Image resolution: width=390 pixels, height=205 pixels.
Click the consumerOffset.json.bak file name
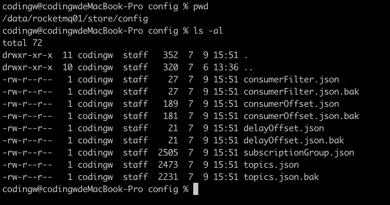301,116
